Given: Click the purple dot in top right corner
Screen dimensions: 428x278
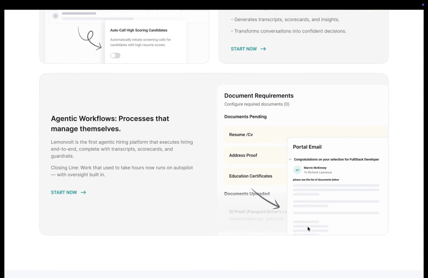Looking at the screenshot, I should [423, 5].
